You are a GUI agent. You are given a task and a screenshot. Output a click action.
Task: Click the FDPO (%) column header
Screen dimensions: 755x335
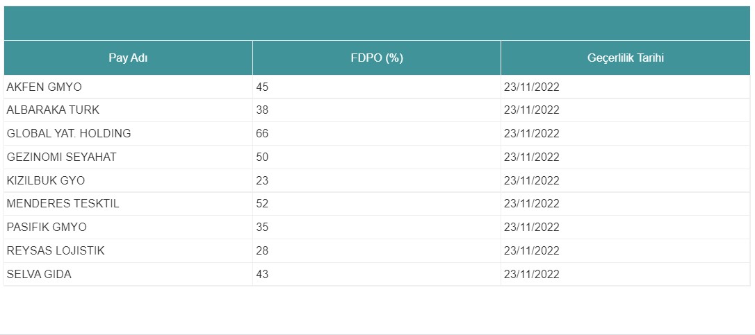(377, 58)
